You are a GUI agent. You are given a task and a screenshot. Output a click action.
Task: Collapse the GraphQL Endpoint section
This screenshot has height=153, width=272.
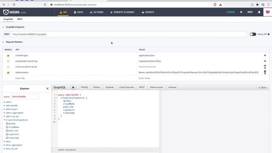(x=3, y=27)
